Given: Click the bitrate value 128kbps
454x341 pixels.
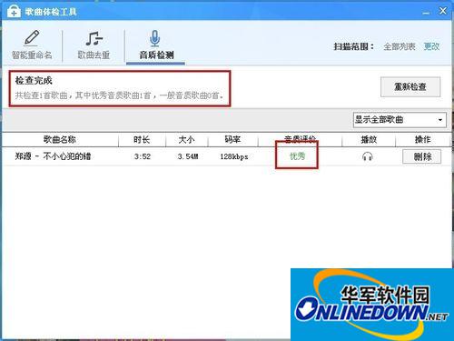Looking at the screenshot, I should [x=234, y=156].
